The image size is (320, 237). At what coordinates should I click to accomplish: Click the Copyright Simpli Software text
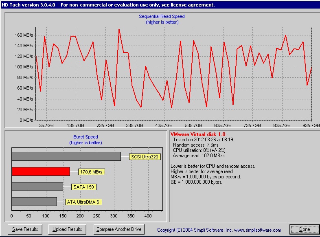219,230
